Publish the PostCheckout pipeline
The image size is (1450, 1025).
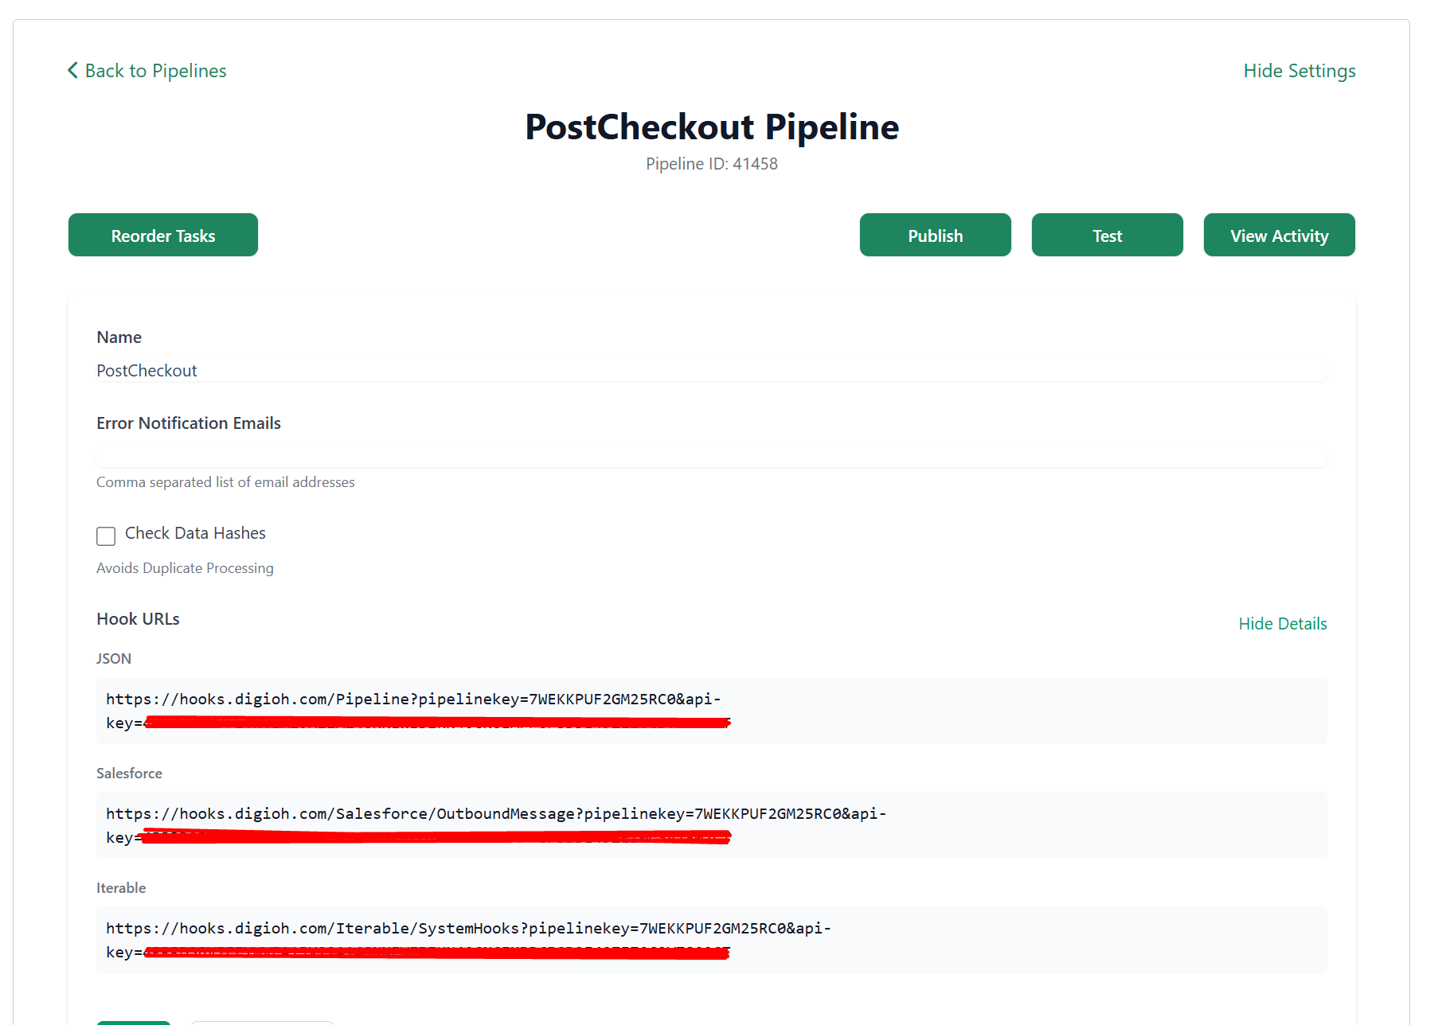(x=935, y=236)
